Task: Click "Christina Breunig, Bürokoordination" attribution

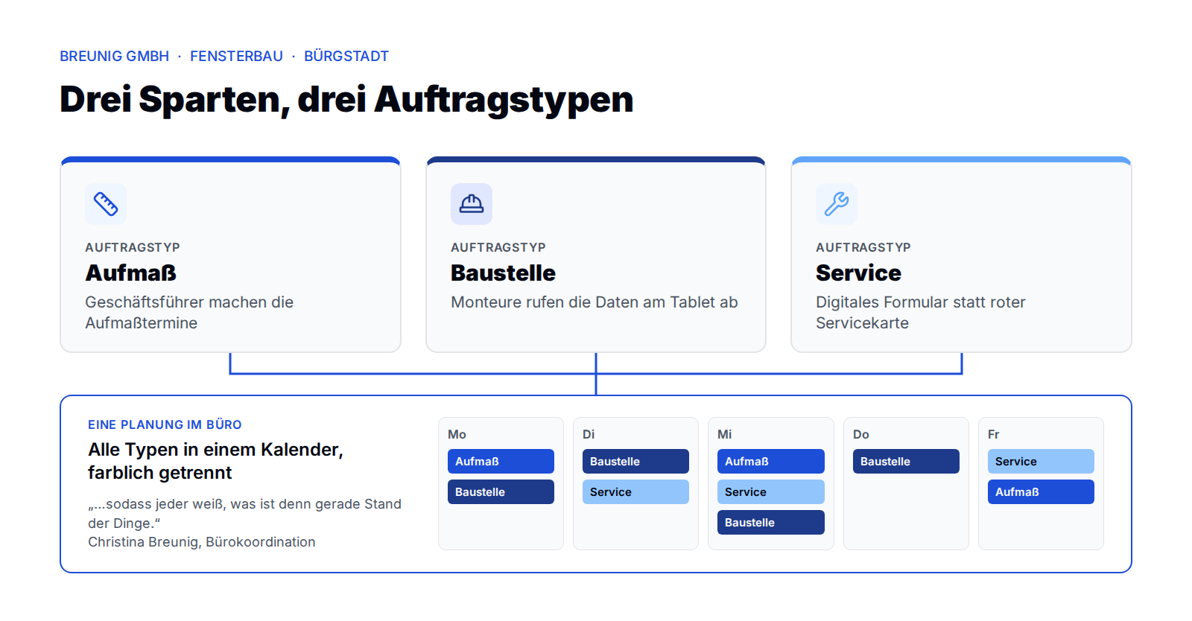Action: (202, 542)
